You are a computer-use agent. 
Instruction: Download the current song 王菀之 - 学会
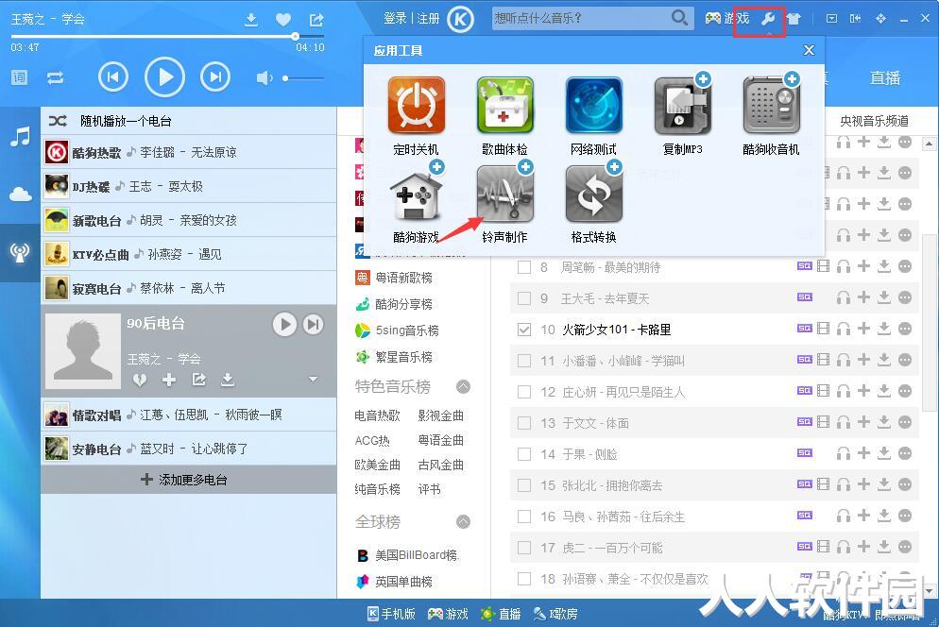pyautogui.click(x=251, y=20)
